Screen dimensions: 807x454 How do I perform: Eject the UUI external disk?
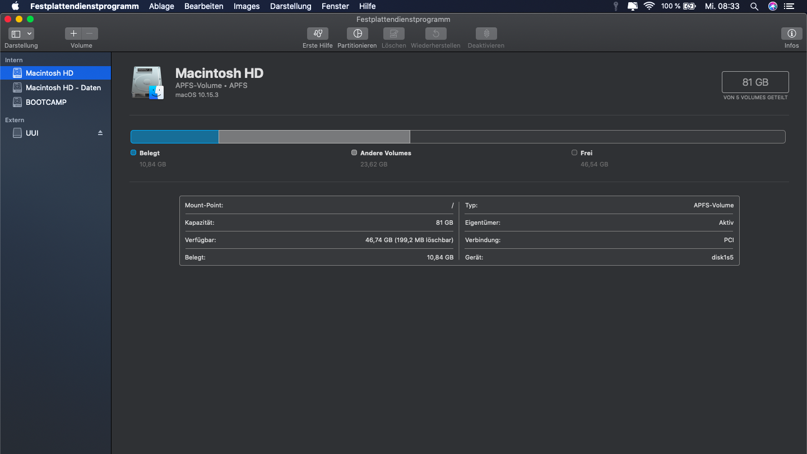tap(100, 133)
